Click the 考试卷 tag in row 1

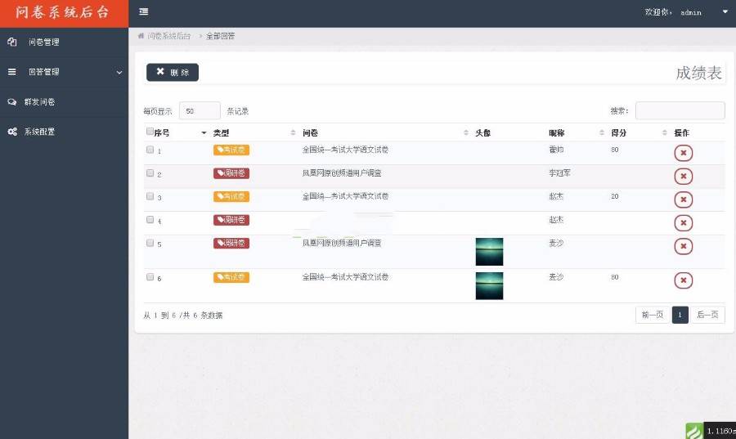(231, 150)
